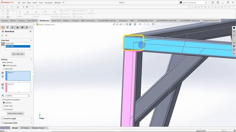236x132 pixels.
Task: Open the 3D Views bottom tab
Action: click(25, 128)
